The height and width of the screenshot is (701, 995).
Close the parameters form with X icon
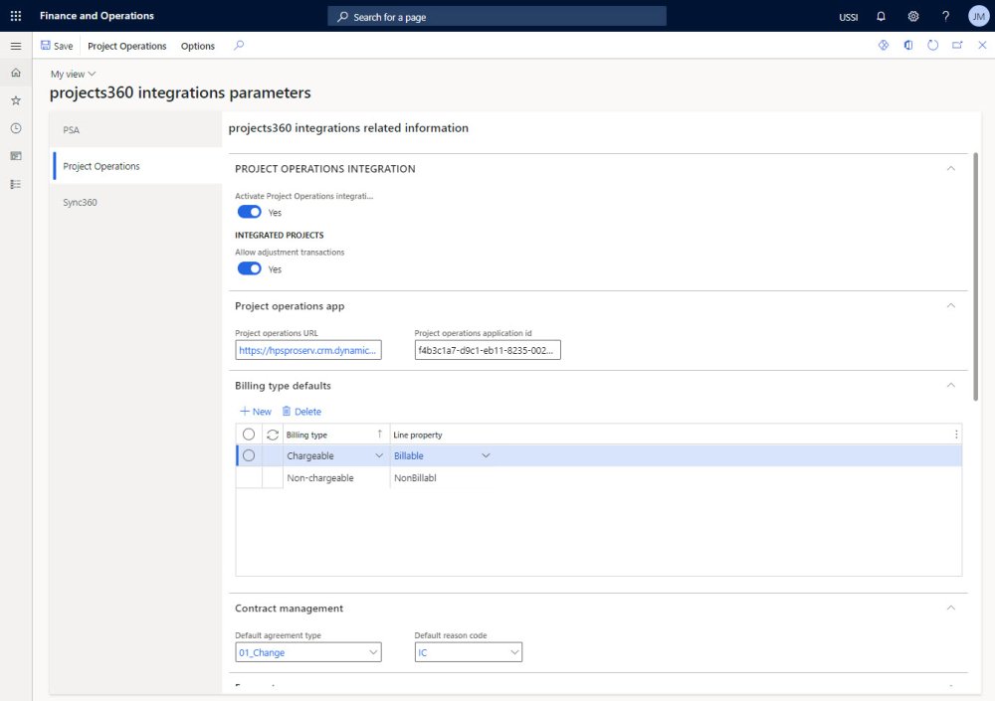point(982,45)
